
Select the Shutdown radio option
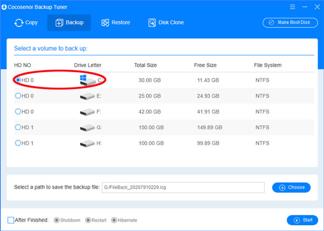pyautogui.click(x=56, y=220)
